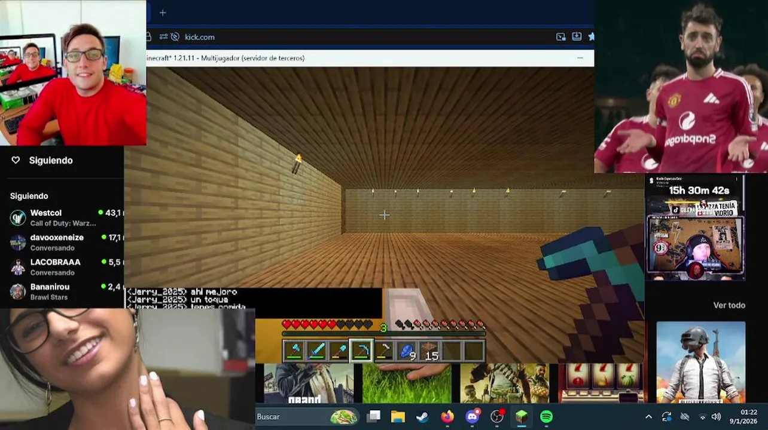
Task: Click the Minecraft hunger drumsticks bar
Action: (440, 324)
